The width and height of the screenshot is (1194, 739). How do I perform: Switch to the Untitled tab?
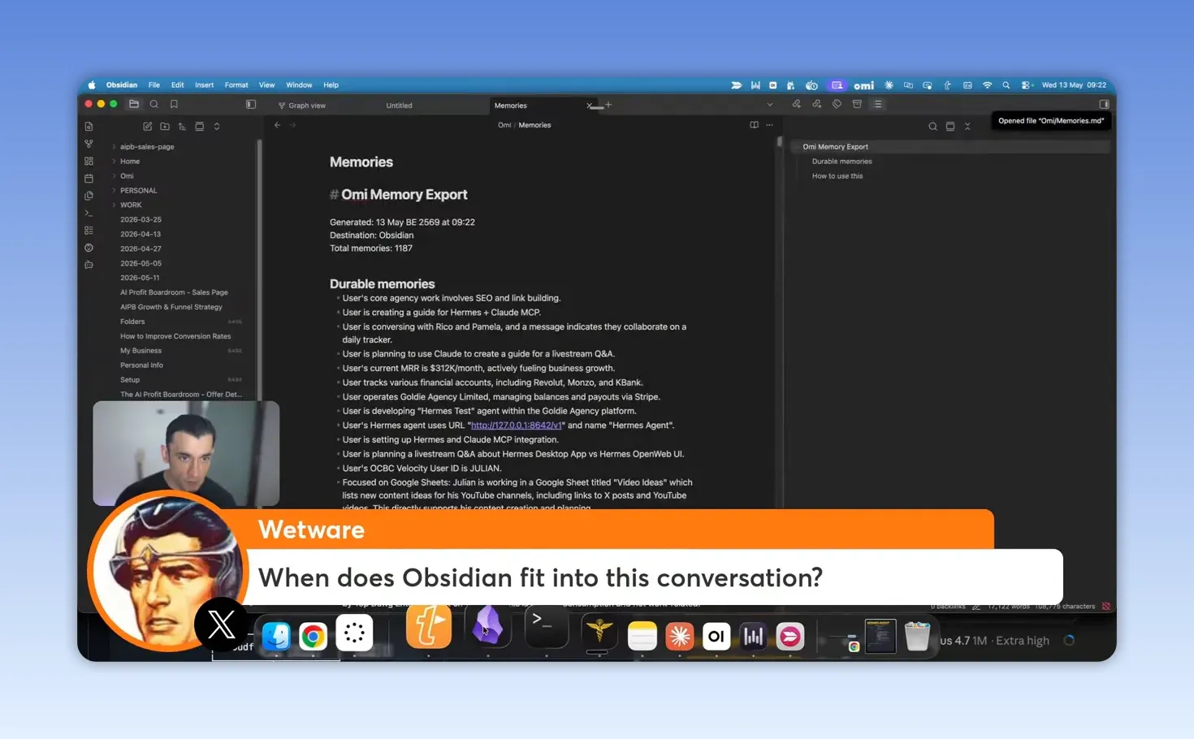pos(399,106)
